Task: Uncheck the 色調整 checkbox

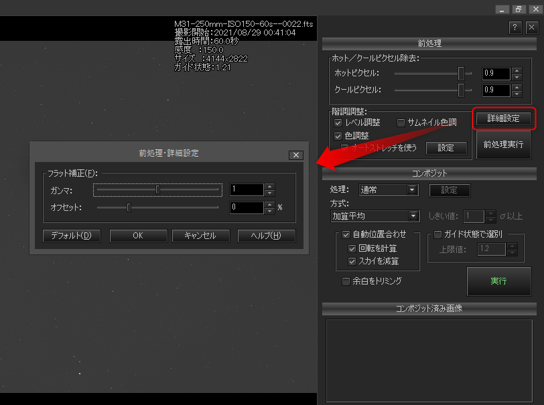Action: pos(338,135)
